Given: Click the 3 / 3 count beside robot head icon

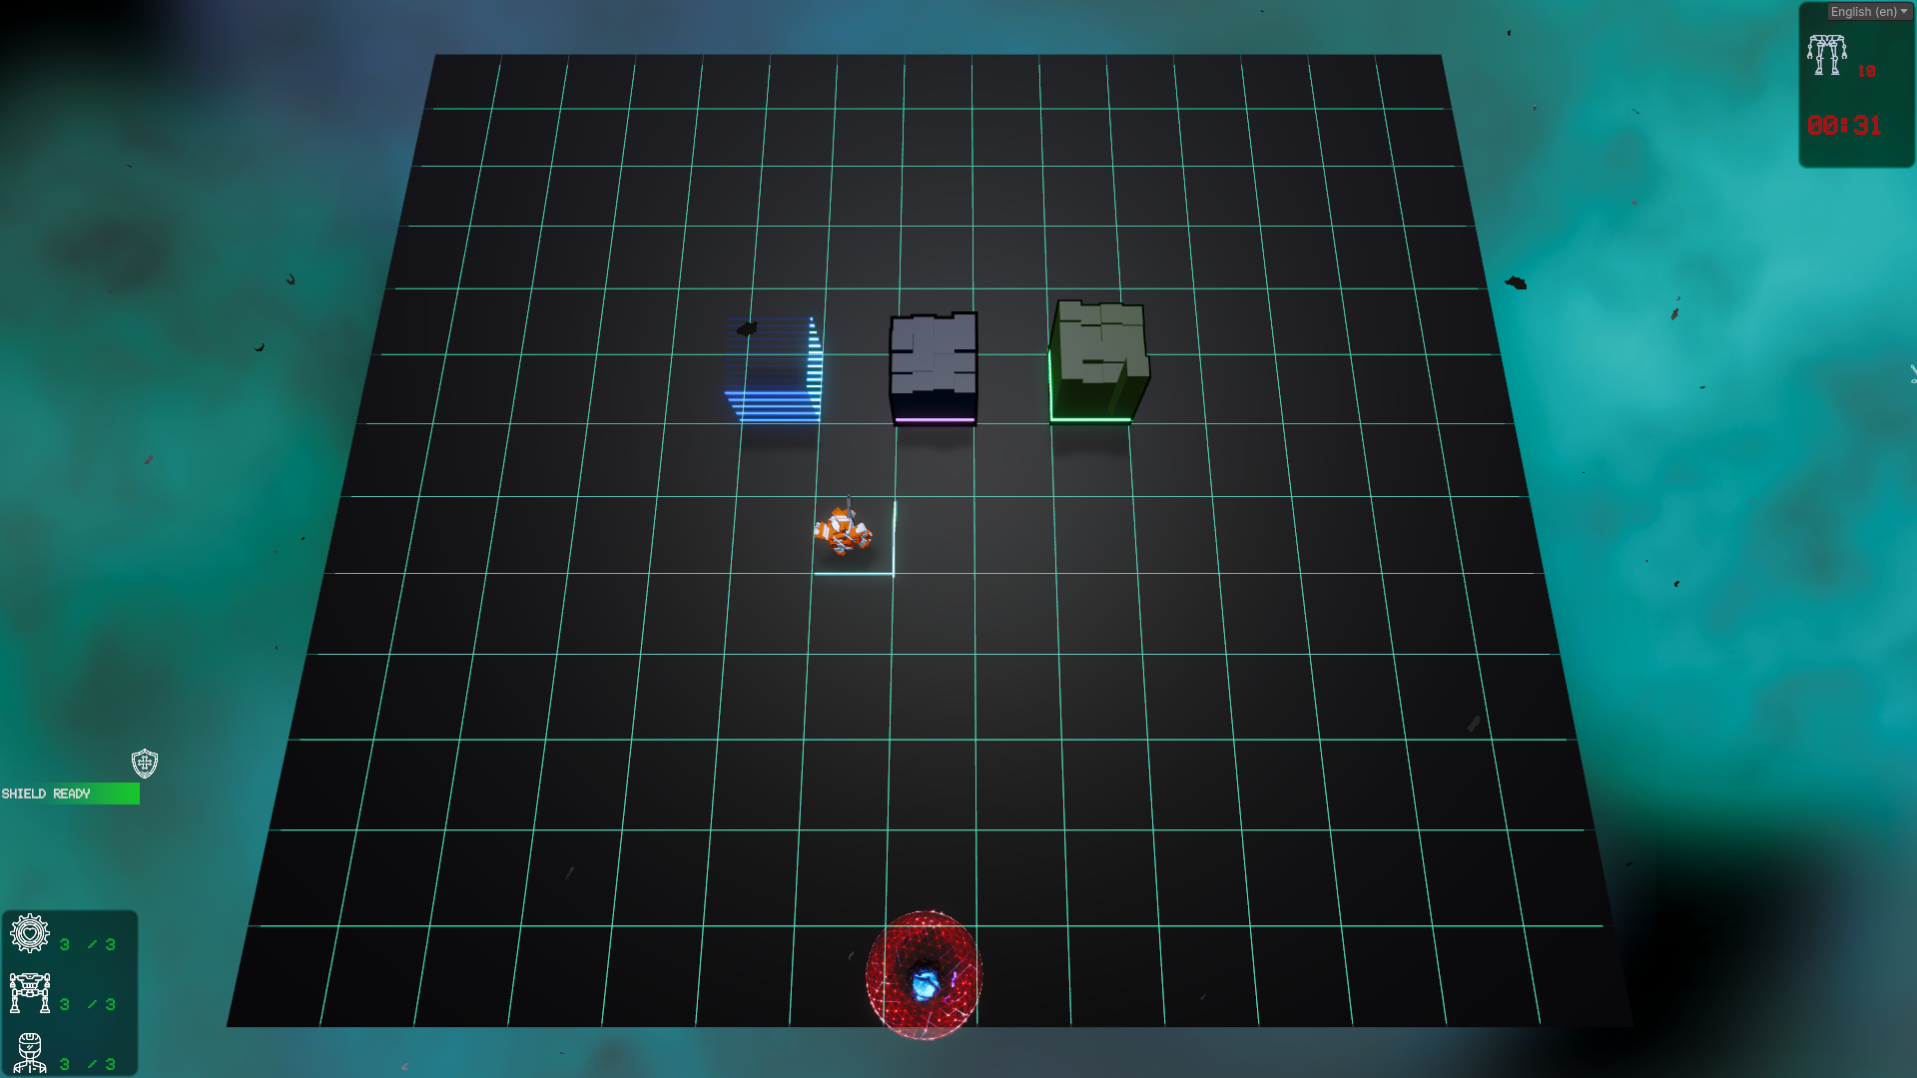Looking at the screenshot, I should click(88, 1064).
